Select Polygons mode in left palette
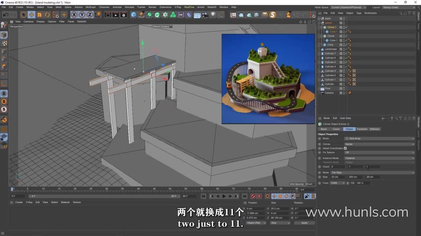421x236 pixels. click(4, 66)
